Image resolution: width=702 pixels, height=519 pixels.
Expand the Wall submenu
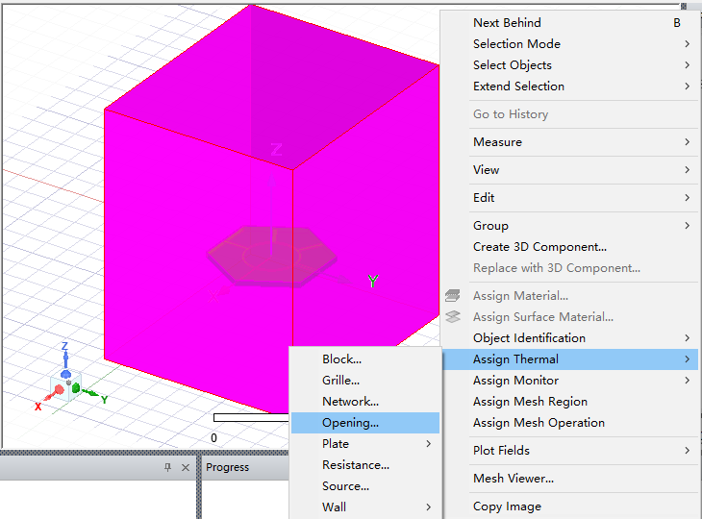coord(428,507)
